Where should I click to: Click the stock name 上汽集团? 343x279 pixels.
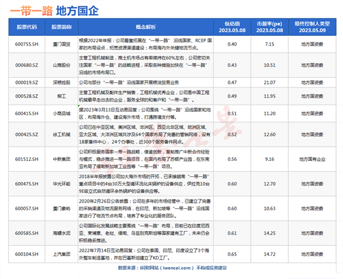(62, 254)
